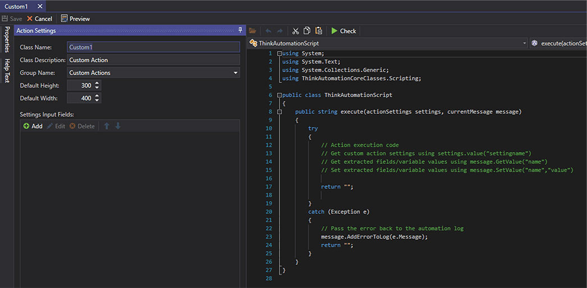Click the open file folder icon
The image size is (587, 288).
[x=253, y=31]
